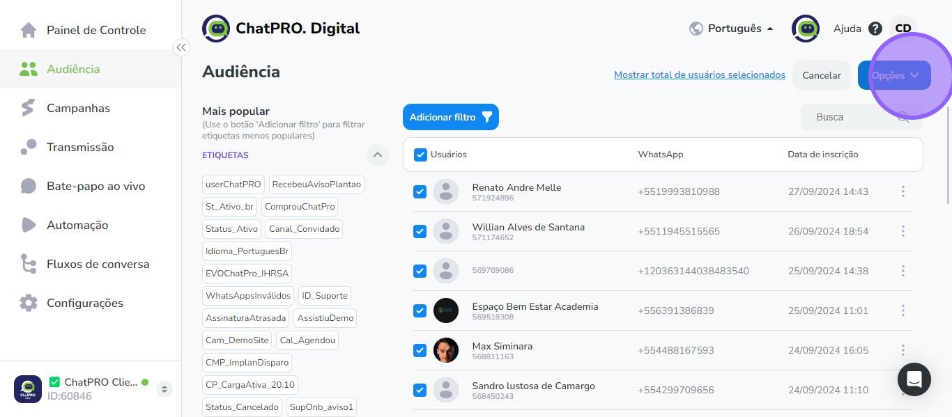Viewport: 952px width, 417px height.
Task: Click the Ajuda question mark icon
Action: (x=875, y=29)
